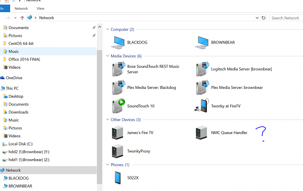Collapse the Media Devices (6) group
Screen dimensions: 303x191
[107, 56]
